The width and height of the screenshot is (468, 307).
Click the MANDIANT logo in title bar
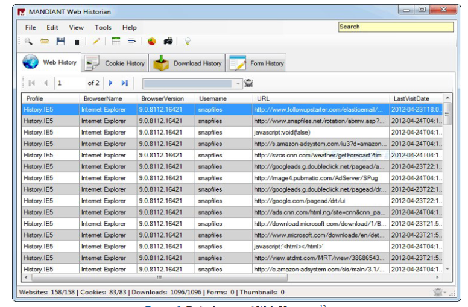tap(22, 12)
